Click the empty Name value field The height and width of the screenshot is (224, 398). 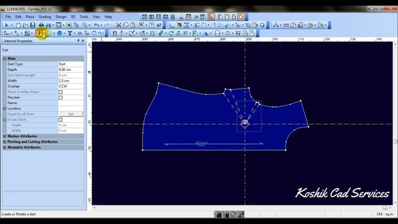click(71, 103)
